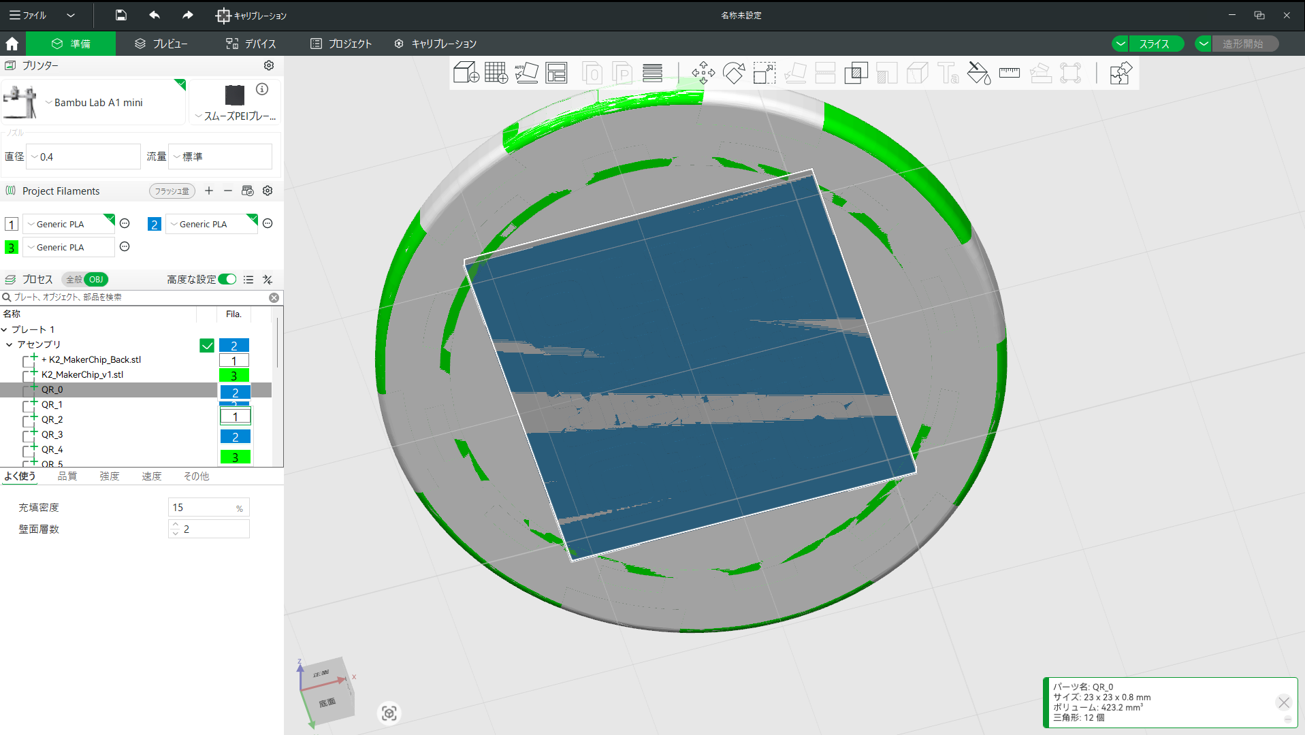Switch to the プレビュー tab
The width and height of the screenshot is (1305, 735).
(161, 44)
